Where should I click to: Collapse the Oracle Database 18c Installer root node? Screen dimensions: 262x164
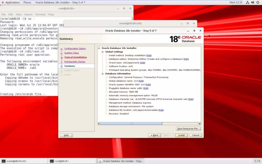click(x=99, y=48)
